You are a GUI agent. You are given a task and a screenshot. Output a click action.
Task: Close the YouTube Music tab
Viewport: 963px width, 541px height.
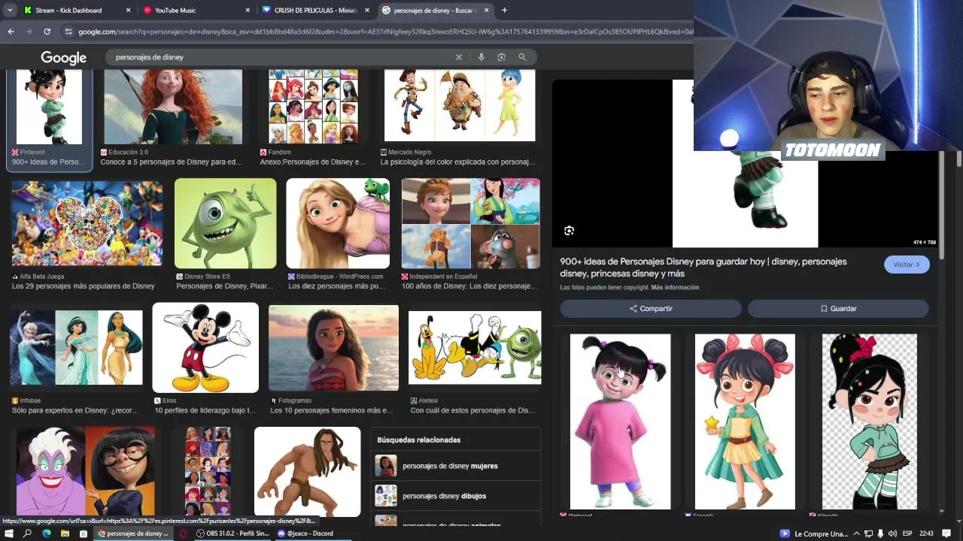coord(248,11)
